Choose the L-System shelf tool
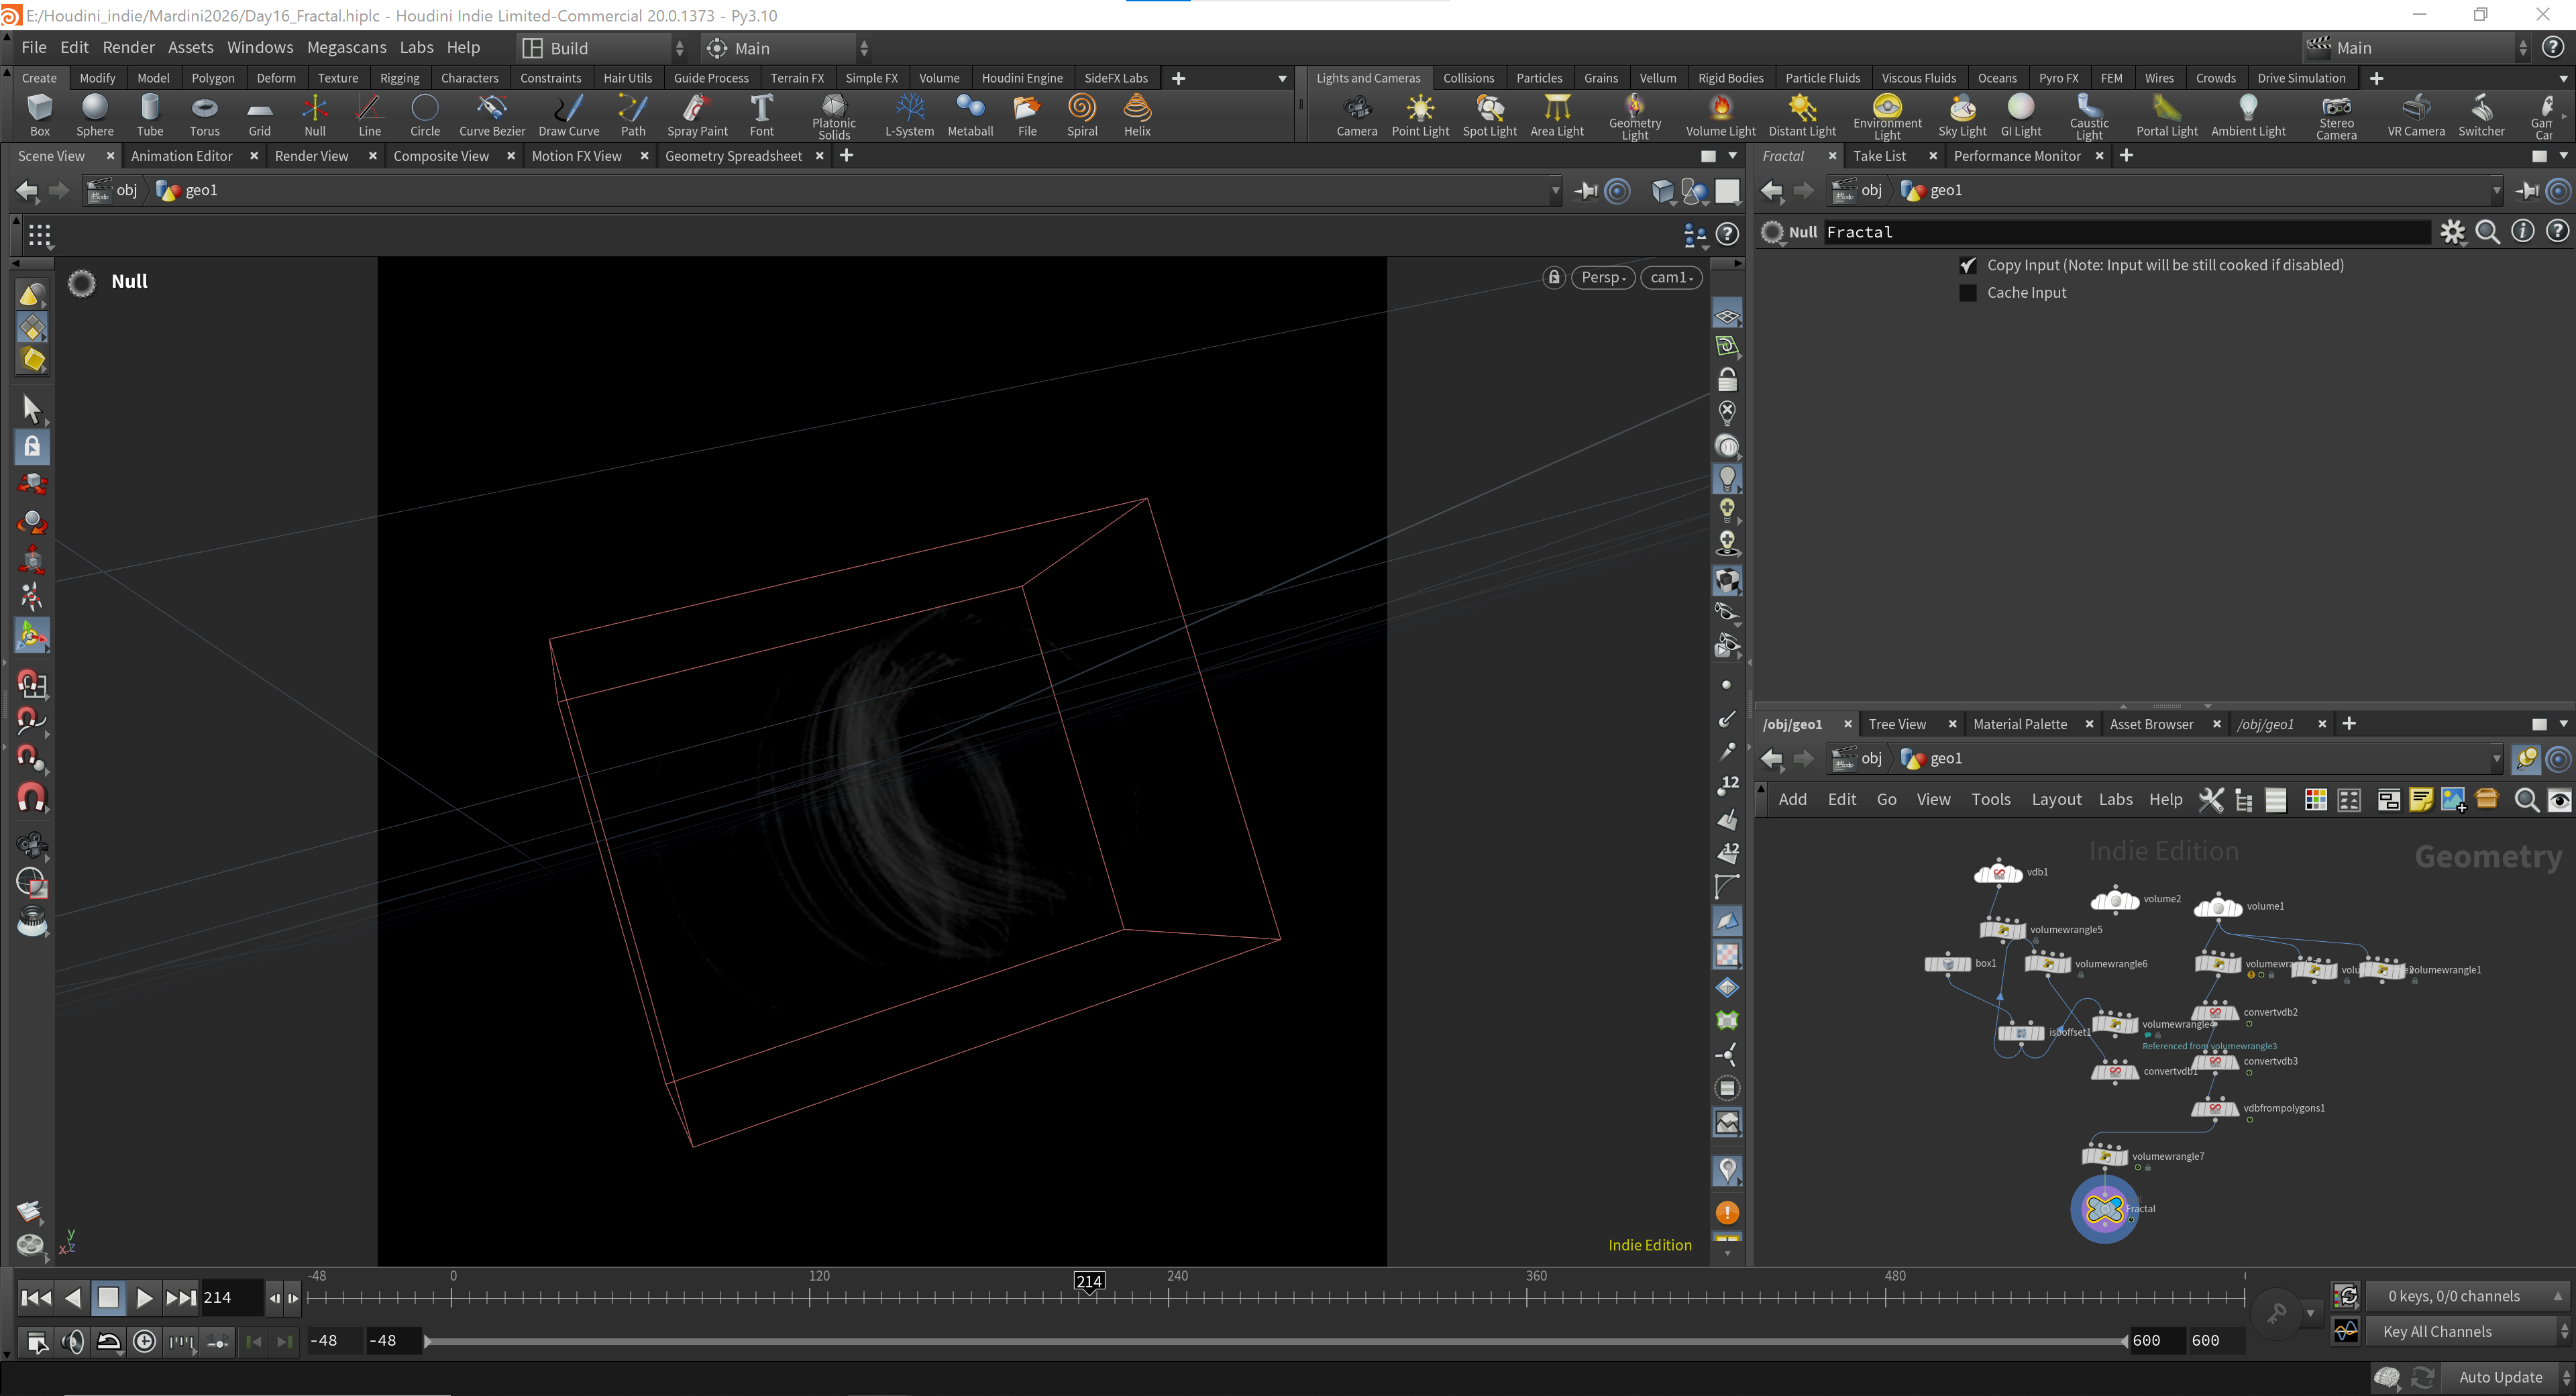The height and width of the screenshot is (1396, 2576). 910,115
